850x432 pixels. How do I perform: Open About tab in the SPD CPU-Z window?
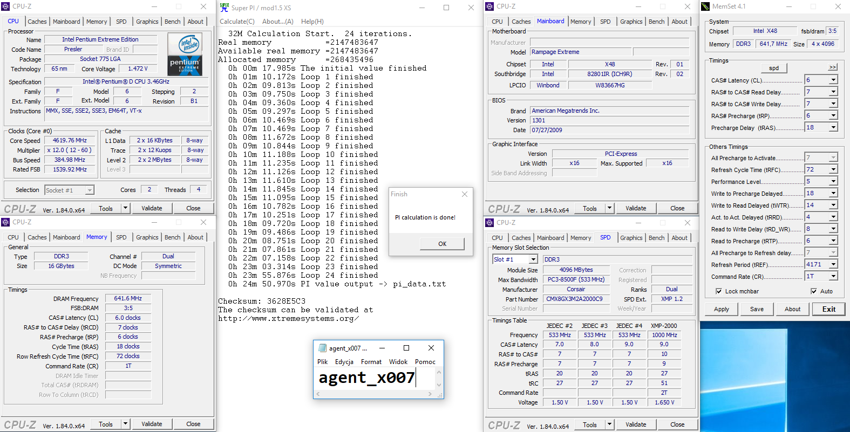pyautogui.click(x=679, y=238)
